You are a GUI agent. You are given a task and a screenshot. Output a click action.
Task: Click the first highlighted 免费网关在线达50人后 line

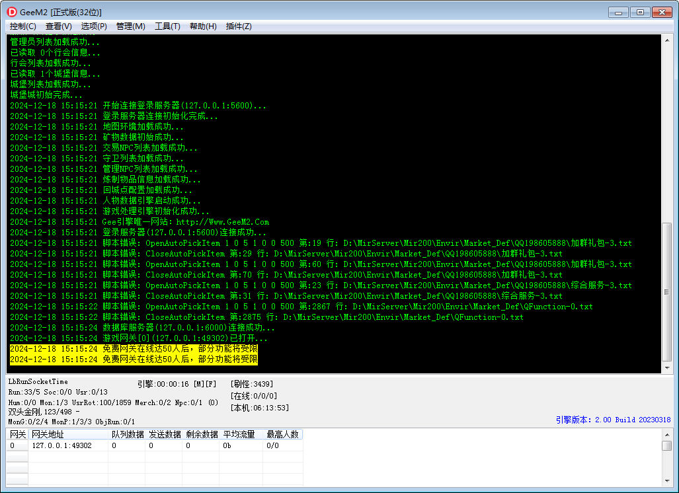134,349
